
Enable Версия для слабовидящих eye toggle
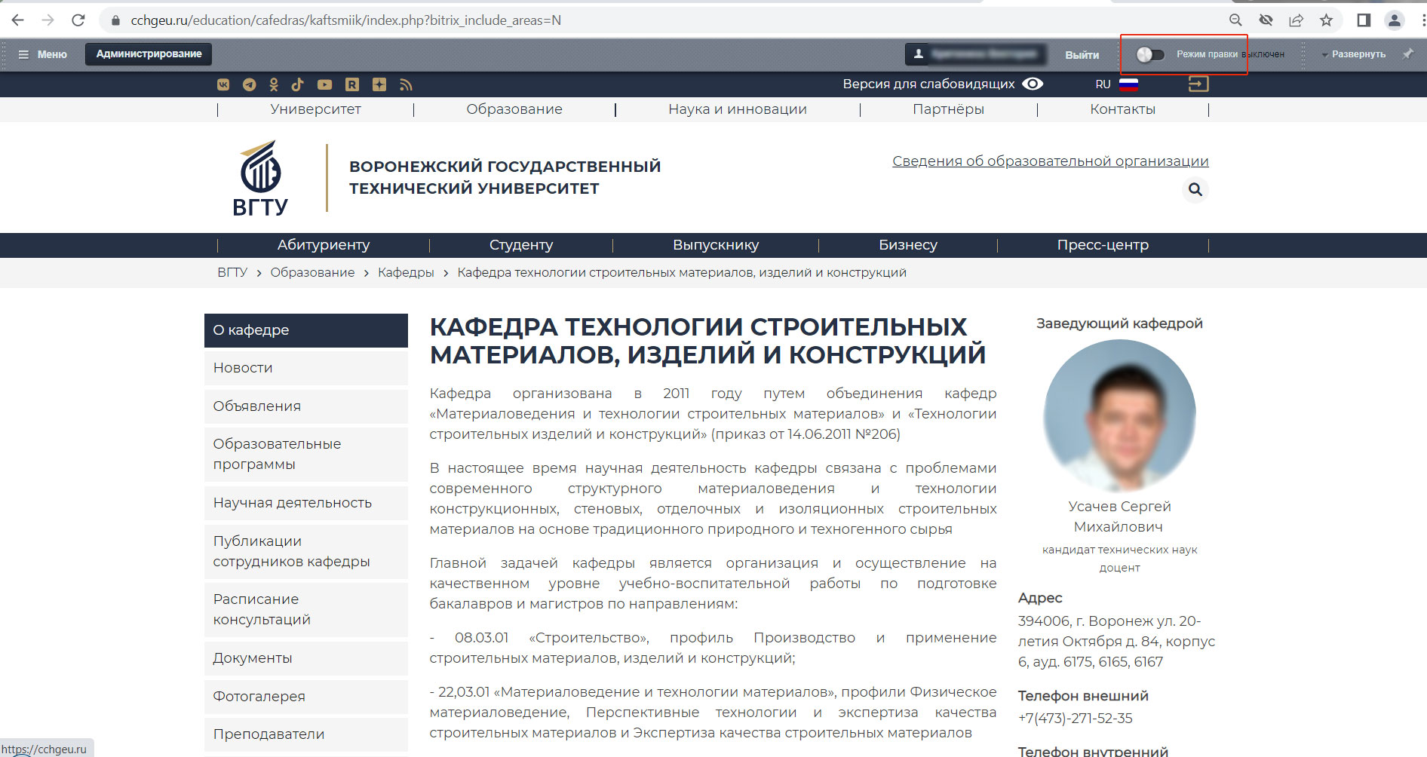pyautogui.click(x=1033, y=84)
